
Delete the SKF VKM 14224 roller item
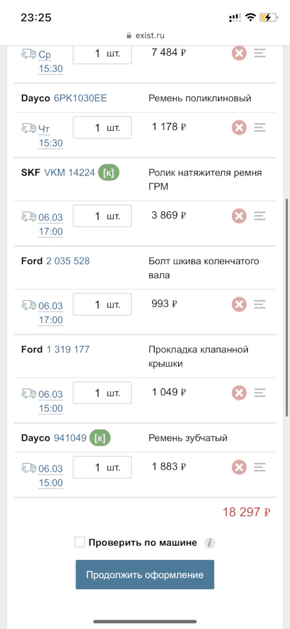[x=239, y=216]
